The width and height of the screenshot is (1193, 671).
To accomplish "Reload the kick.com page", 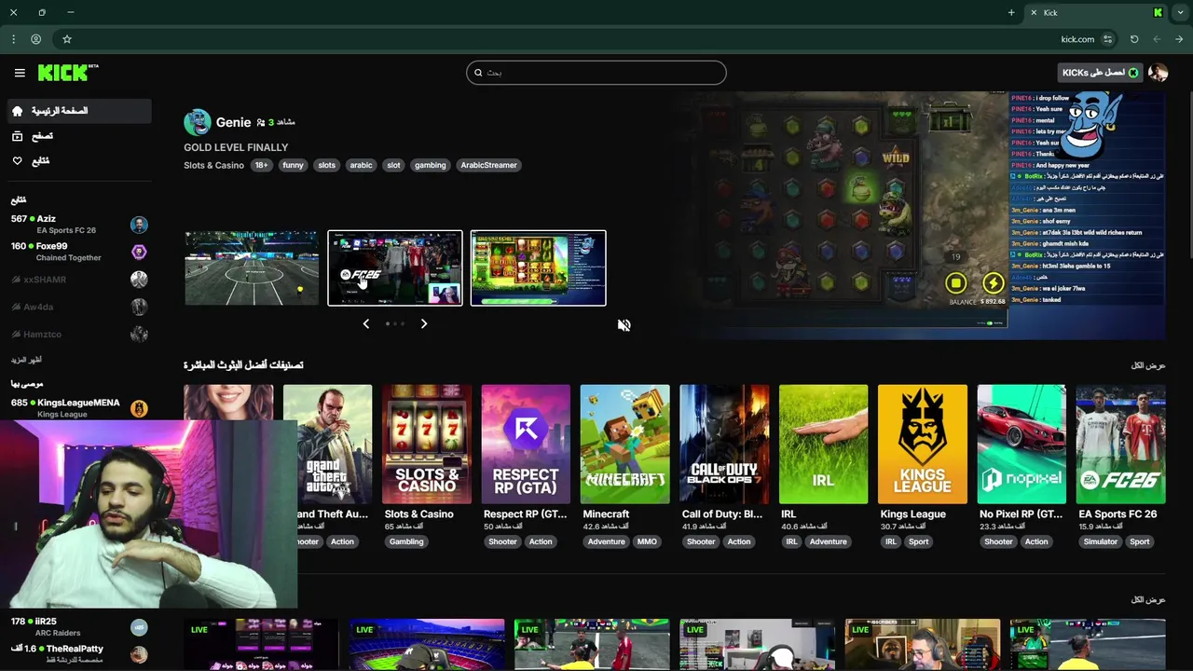I will pos(1134,39).
